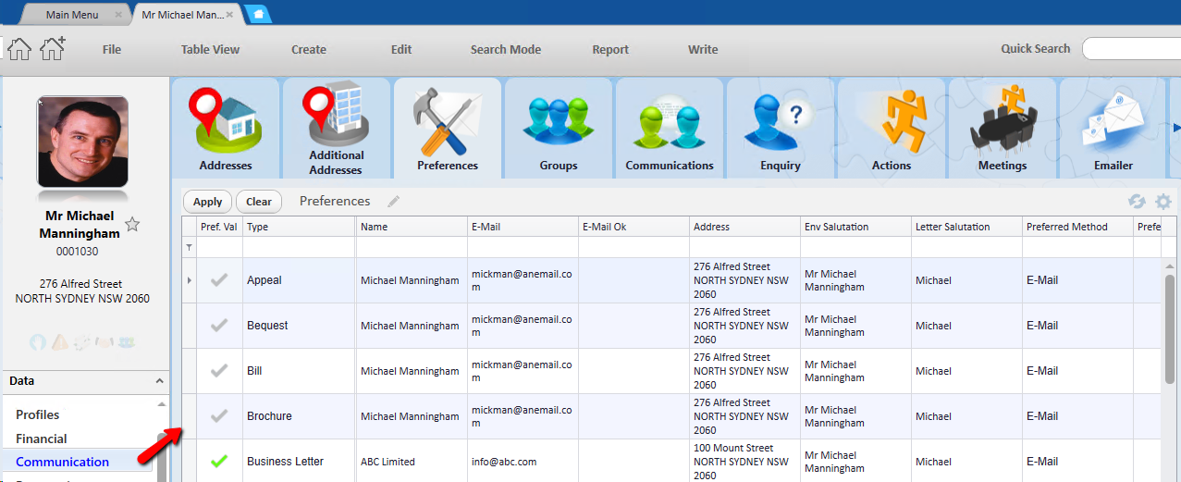Click the Quick Search input field
The image size is (1181, 482).
[x=1131, y=49]
